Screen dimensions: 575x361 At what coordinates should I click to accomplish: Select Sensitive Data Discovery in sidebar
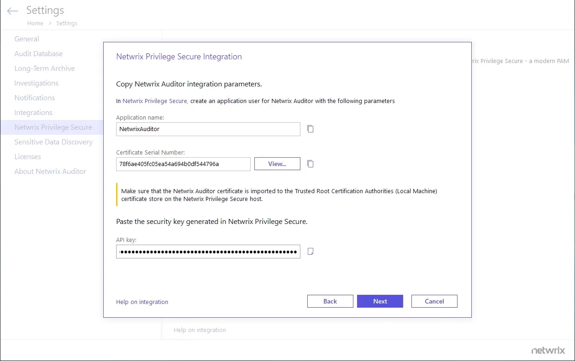pos(53,142)
